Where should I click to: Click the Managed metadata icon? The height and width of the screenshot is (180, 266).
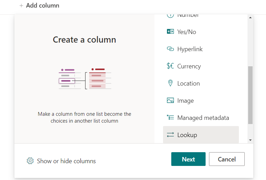[x=170, y=117]
